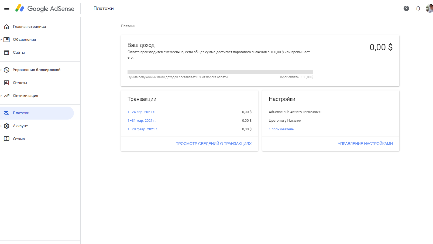Expand the Объявления submenu arrow
The width and height of the screenshot is (433, 244).
point(1,40)
